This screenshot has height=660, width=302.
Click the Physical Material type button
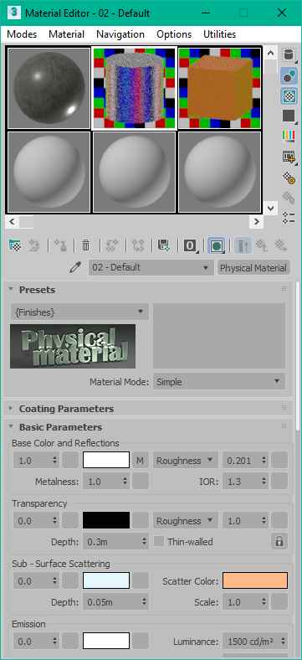pos(253,268)
